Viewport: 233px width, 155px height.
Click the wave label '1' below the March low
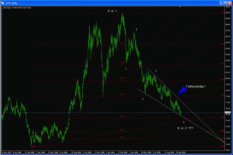pyautogui.click(x=126, y=69)
